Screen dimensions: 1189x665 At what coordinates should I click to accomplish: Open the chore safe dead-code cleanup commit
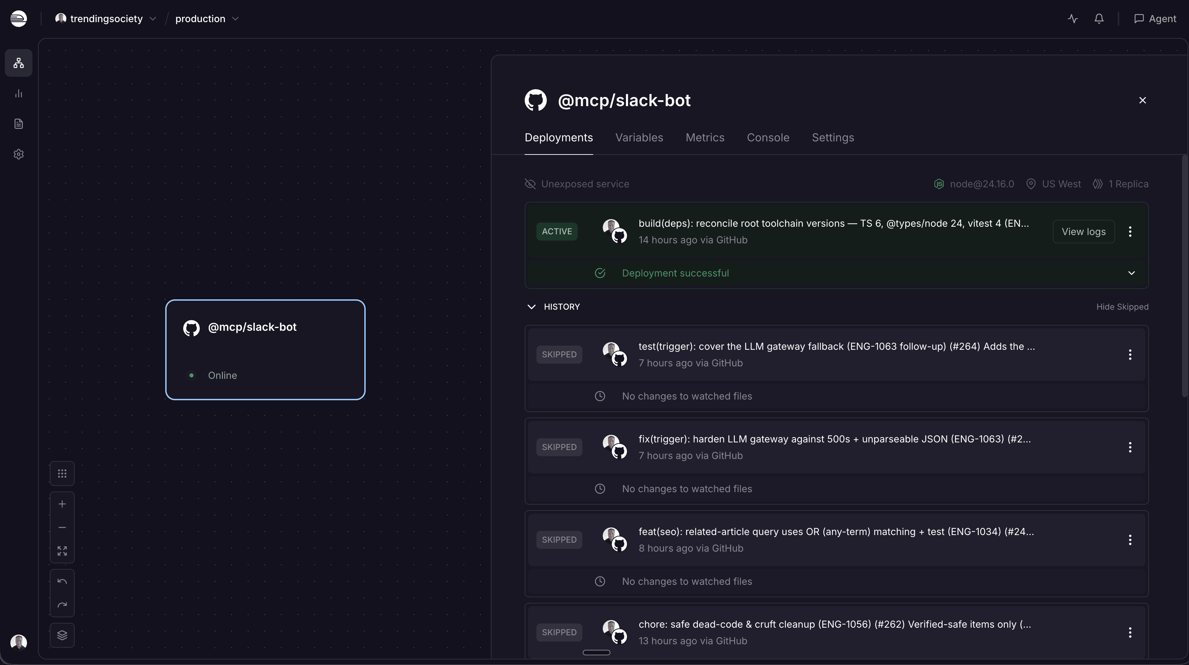(x=834, y=625)
